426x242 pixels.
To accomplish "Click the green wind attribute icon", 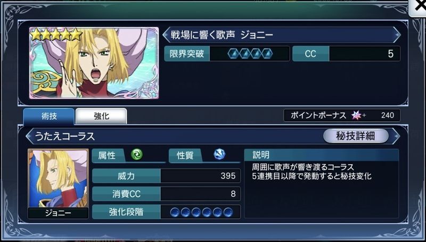I will (137, 155).
